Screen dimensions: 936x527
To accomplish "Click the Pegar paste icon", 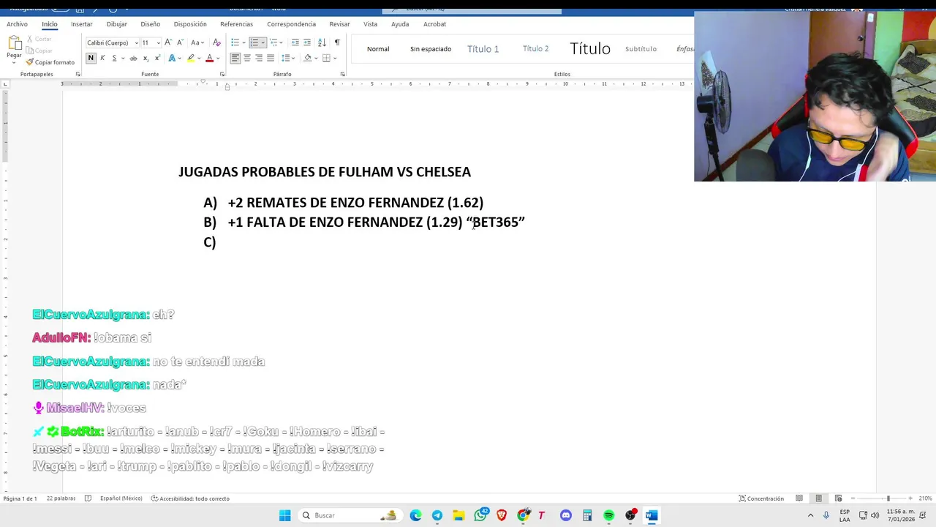I will 14,43.
